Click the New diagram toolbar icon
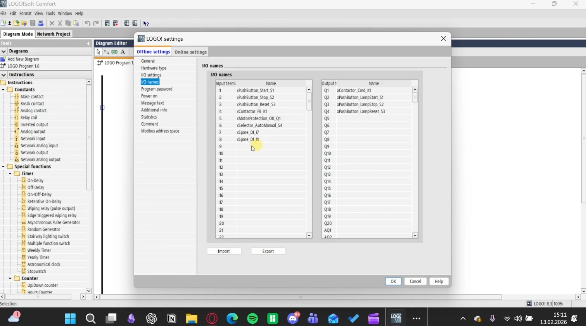Screen dimensions: 586x326 pyautogui.click(x=3, y=23)
